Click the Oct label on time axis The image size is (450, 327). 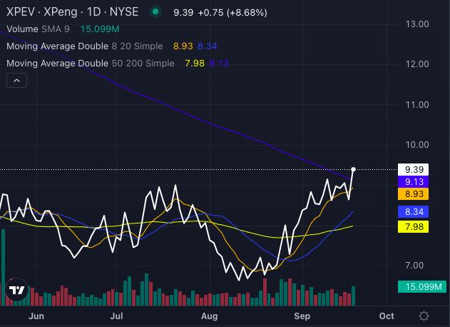click(x=387, y=316)
